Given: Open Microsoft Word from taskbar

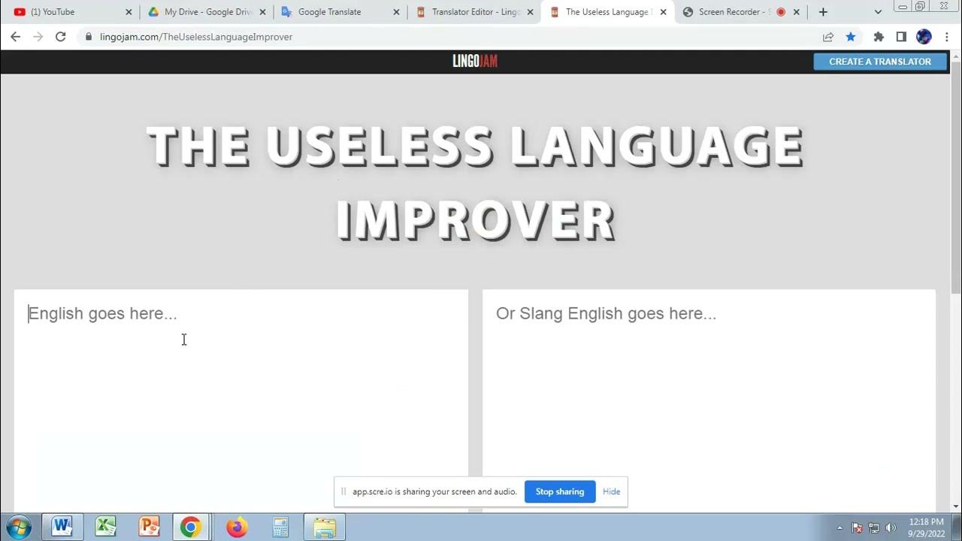Looking at the screenshot, I should [x=62, y=527].
